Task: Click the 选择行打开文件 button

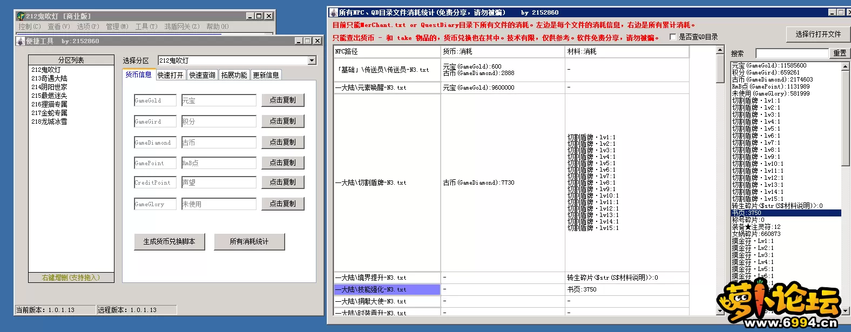Action: point(818,34)
